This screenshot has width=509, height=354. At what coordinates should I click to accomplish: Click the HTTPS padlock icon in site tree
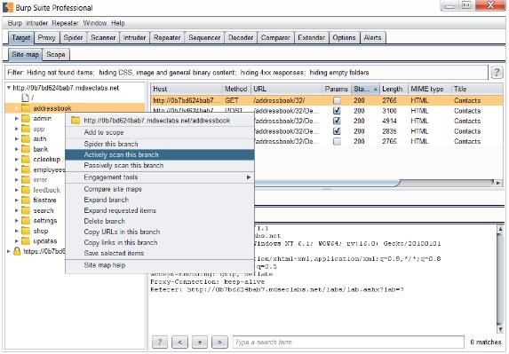point(17,251)
